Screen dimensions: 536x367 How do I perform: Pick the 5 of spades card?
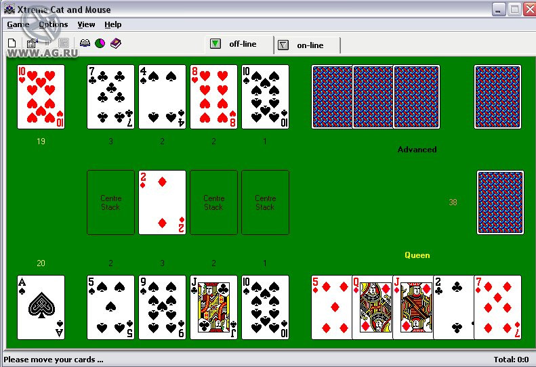click(x=110, y=307)
